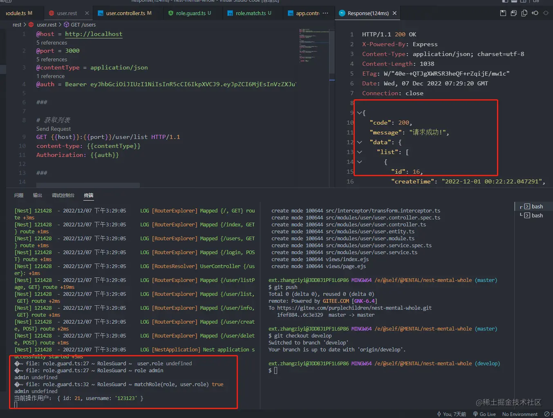Click the GET /users breadcrumb symbol
The height and width of the screenshot is (418, 553).
[83, 25]
